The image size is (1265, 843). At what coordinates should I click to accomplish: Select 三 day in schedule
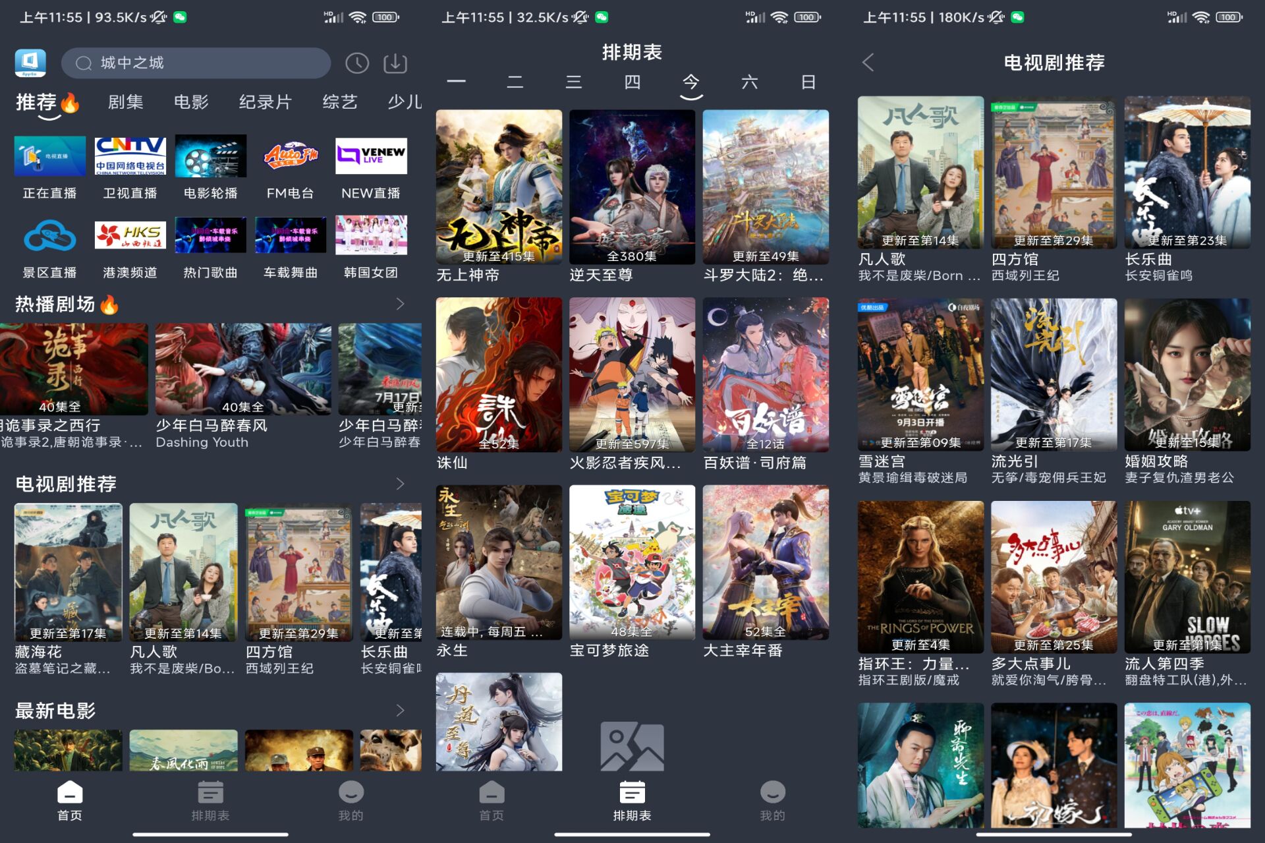coord(573,82)
